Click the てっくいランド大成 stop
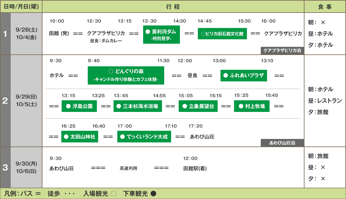This screenshot has height=199, width=346. pyautogui.click(x=144, y=137)
